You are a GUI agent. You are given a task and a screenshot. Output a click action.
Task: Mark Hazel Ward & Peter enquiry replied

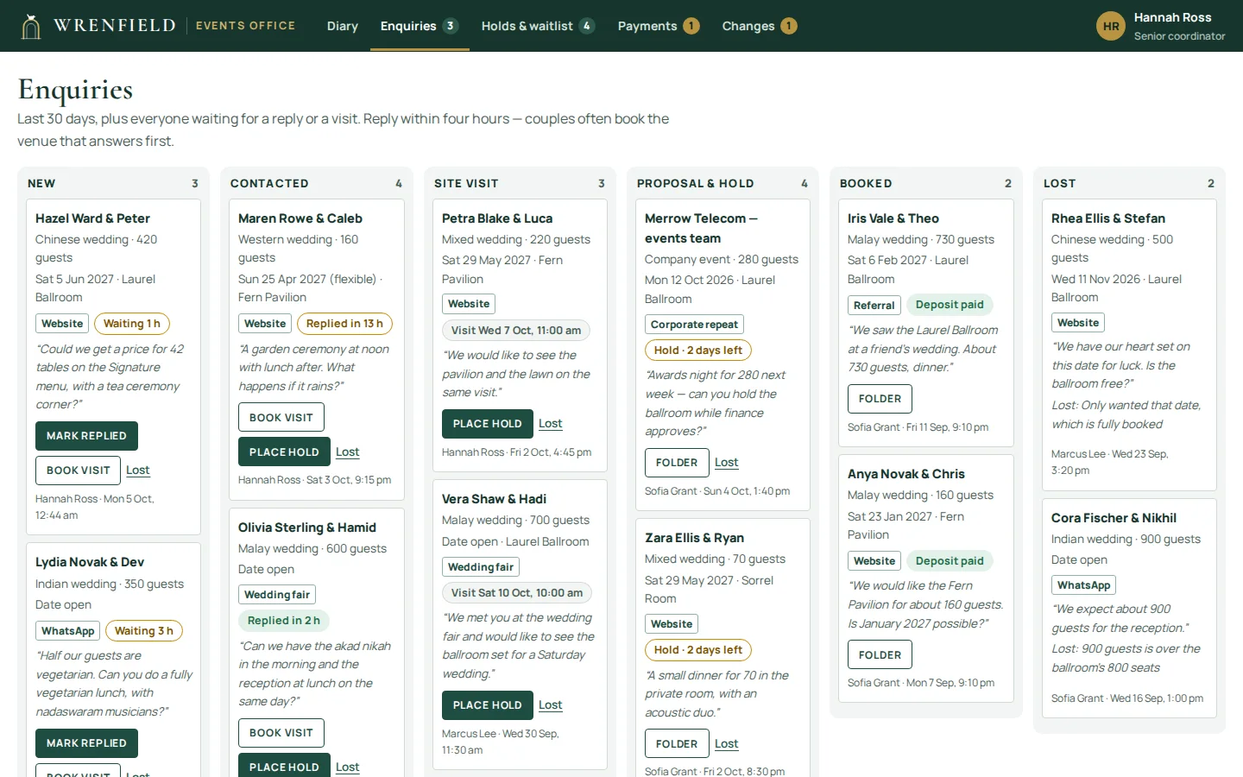86,436
